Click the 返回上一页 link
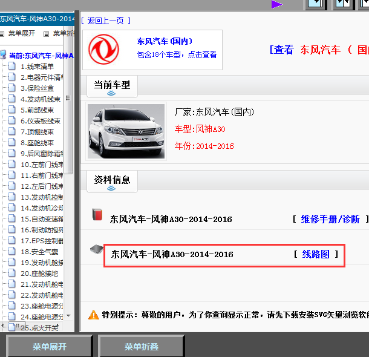 point(106,21)
